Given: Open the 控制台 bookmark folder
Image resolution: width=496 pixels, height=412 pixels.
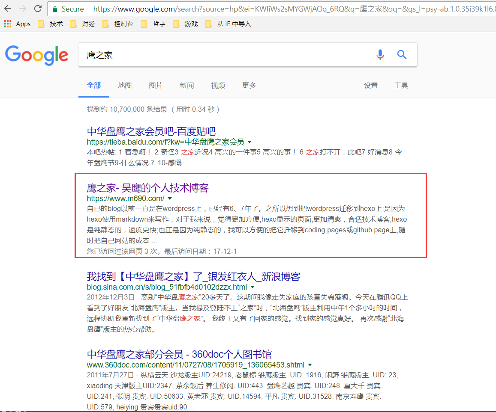Looking at the screenshot, I should 117,24.
